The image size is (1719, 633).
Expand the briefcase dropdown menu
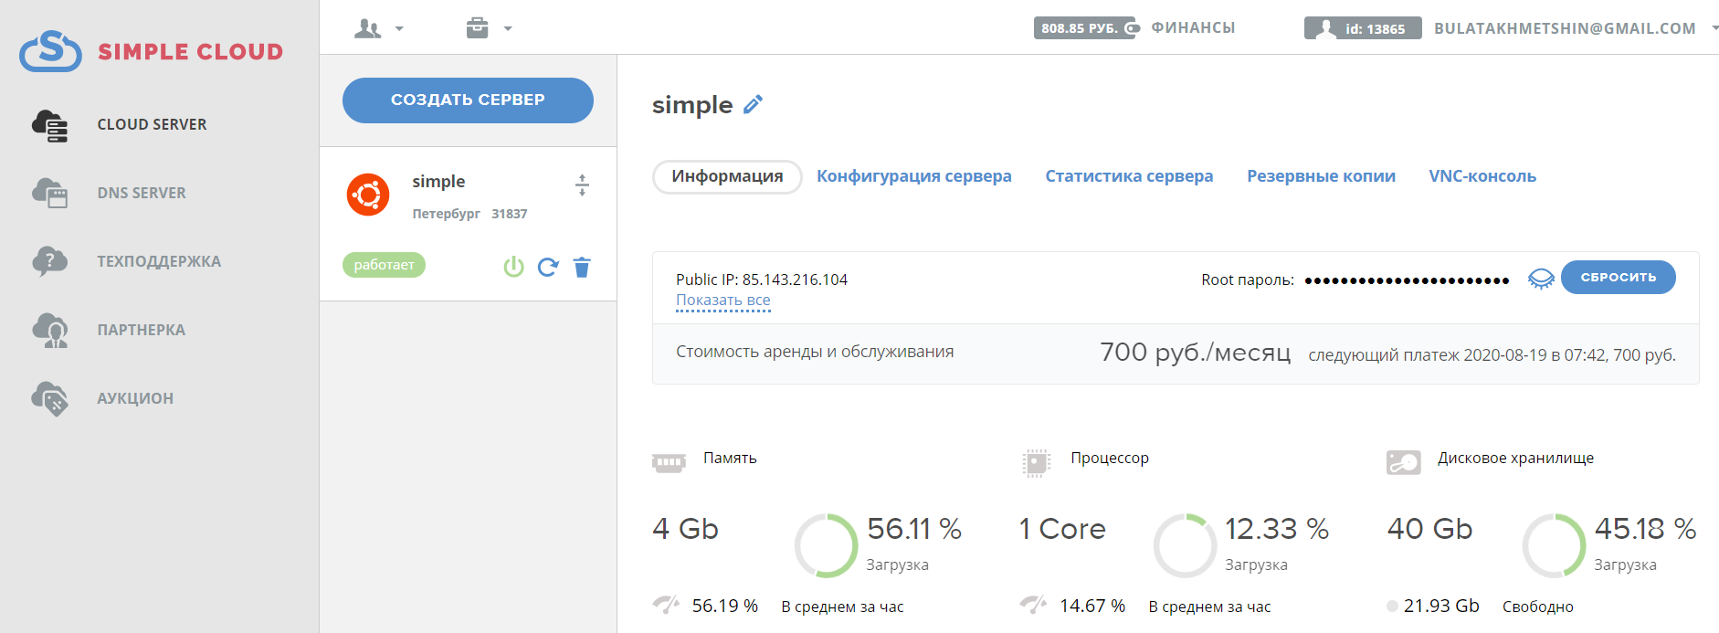tap(489, 28)
